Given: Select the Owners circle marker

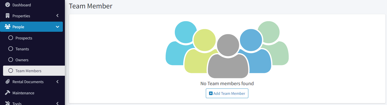Looking at the screenshot, I should [10, 60].
